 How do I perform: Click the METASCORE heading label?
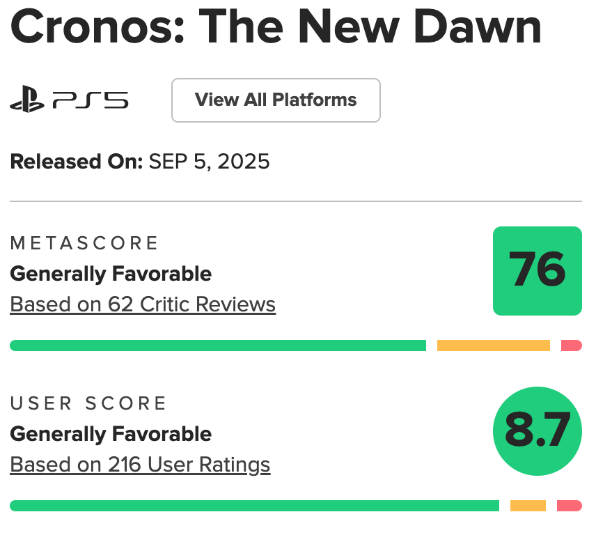[84, 243]
